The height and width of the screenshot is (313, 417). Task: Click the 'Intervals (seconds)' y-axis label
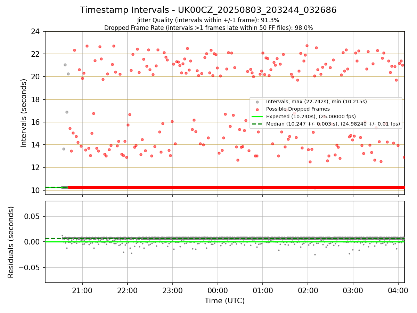tap(24, 113)
